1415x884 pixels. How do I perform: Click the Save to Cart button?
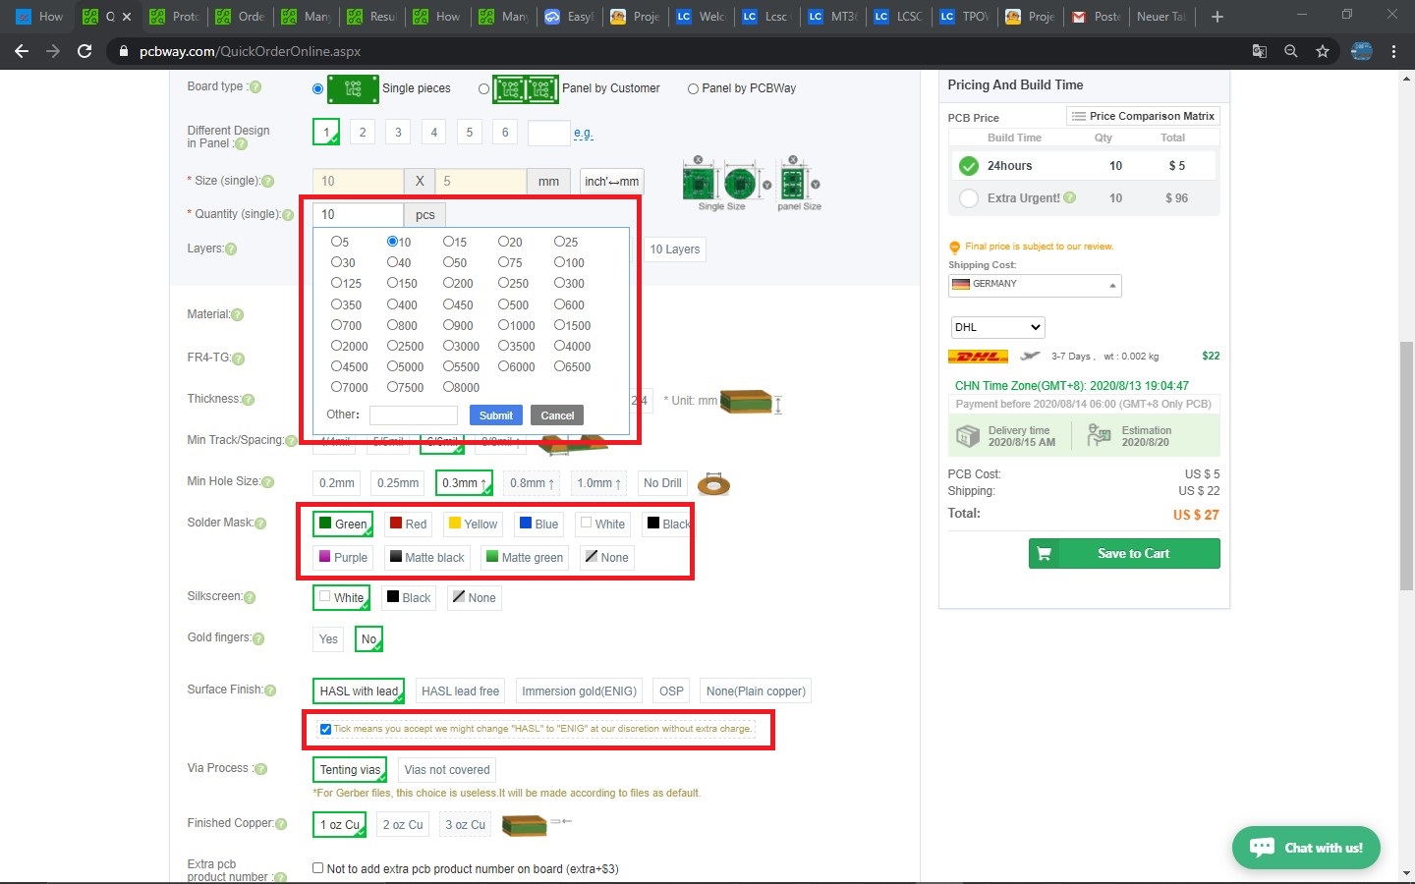click(1124, 553)
